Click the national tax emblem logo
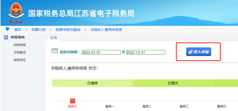 (x=16, y=13)
